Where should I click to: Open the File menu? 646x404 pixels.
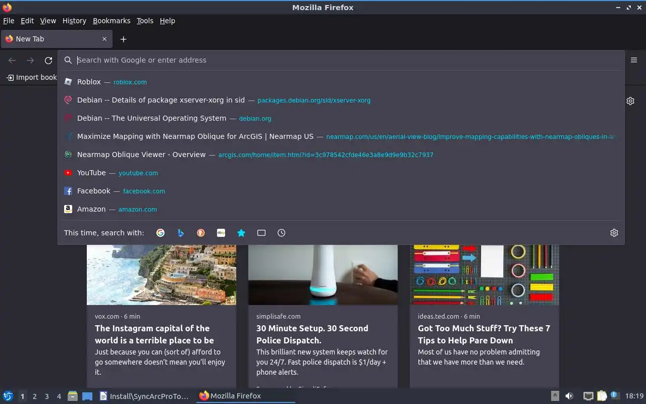(x=9, y=21)
